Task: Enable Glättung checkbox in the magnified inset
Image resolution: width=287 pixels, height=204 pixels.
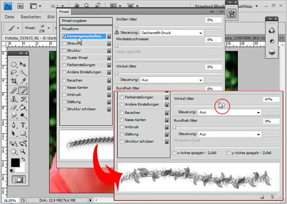Action: tap(122, 134)
